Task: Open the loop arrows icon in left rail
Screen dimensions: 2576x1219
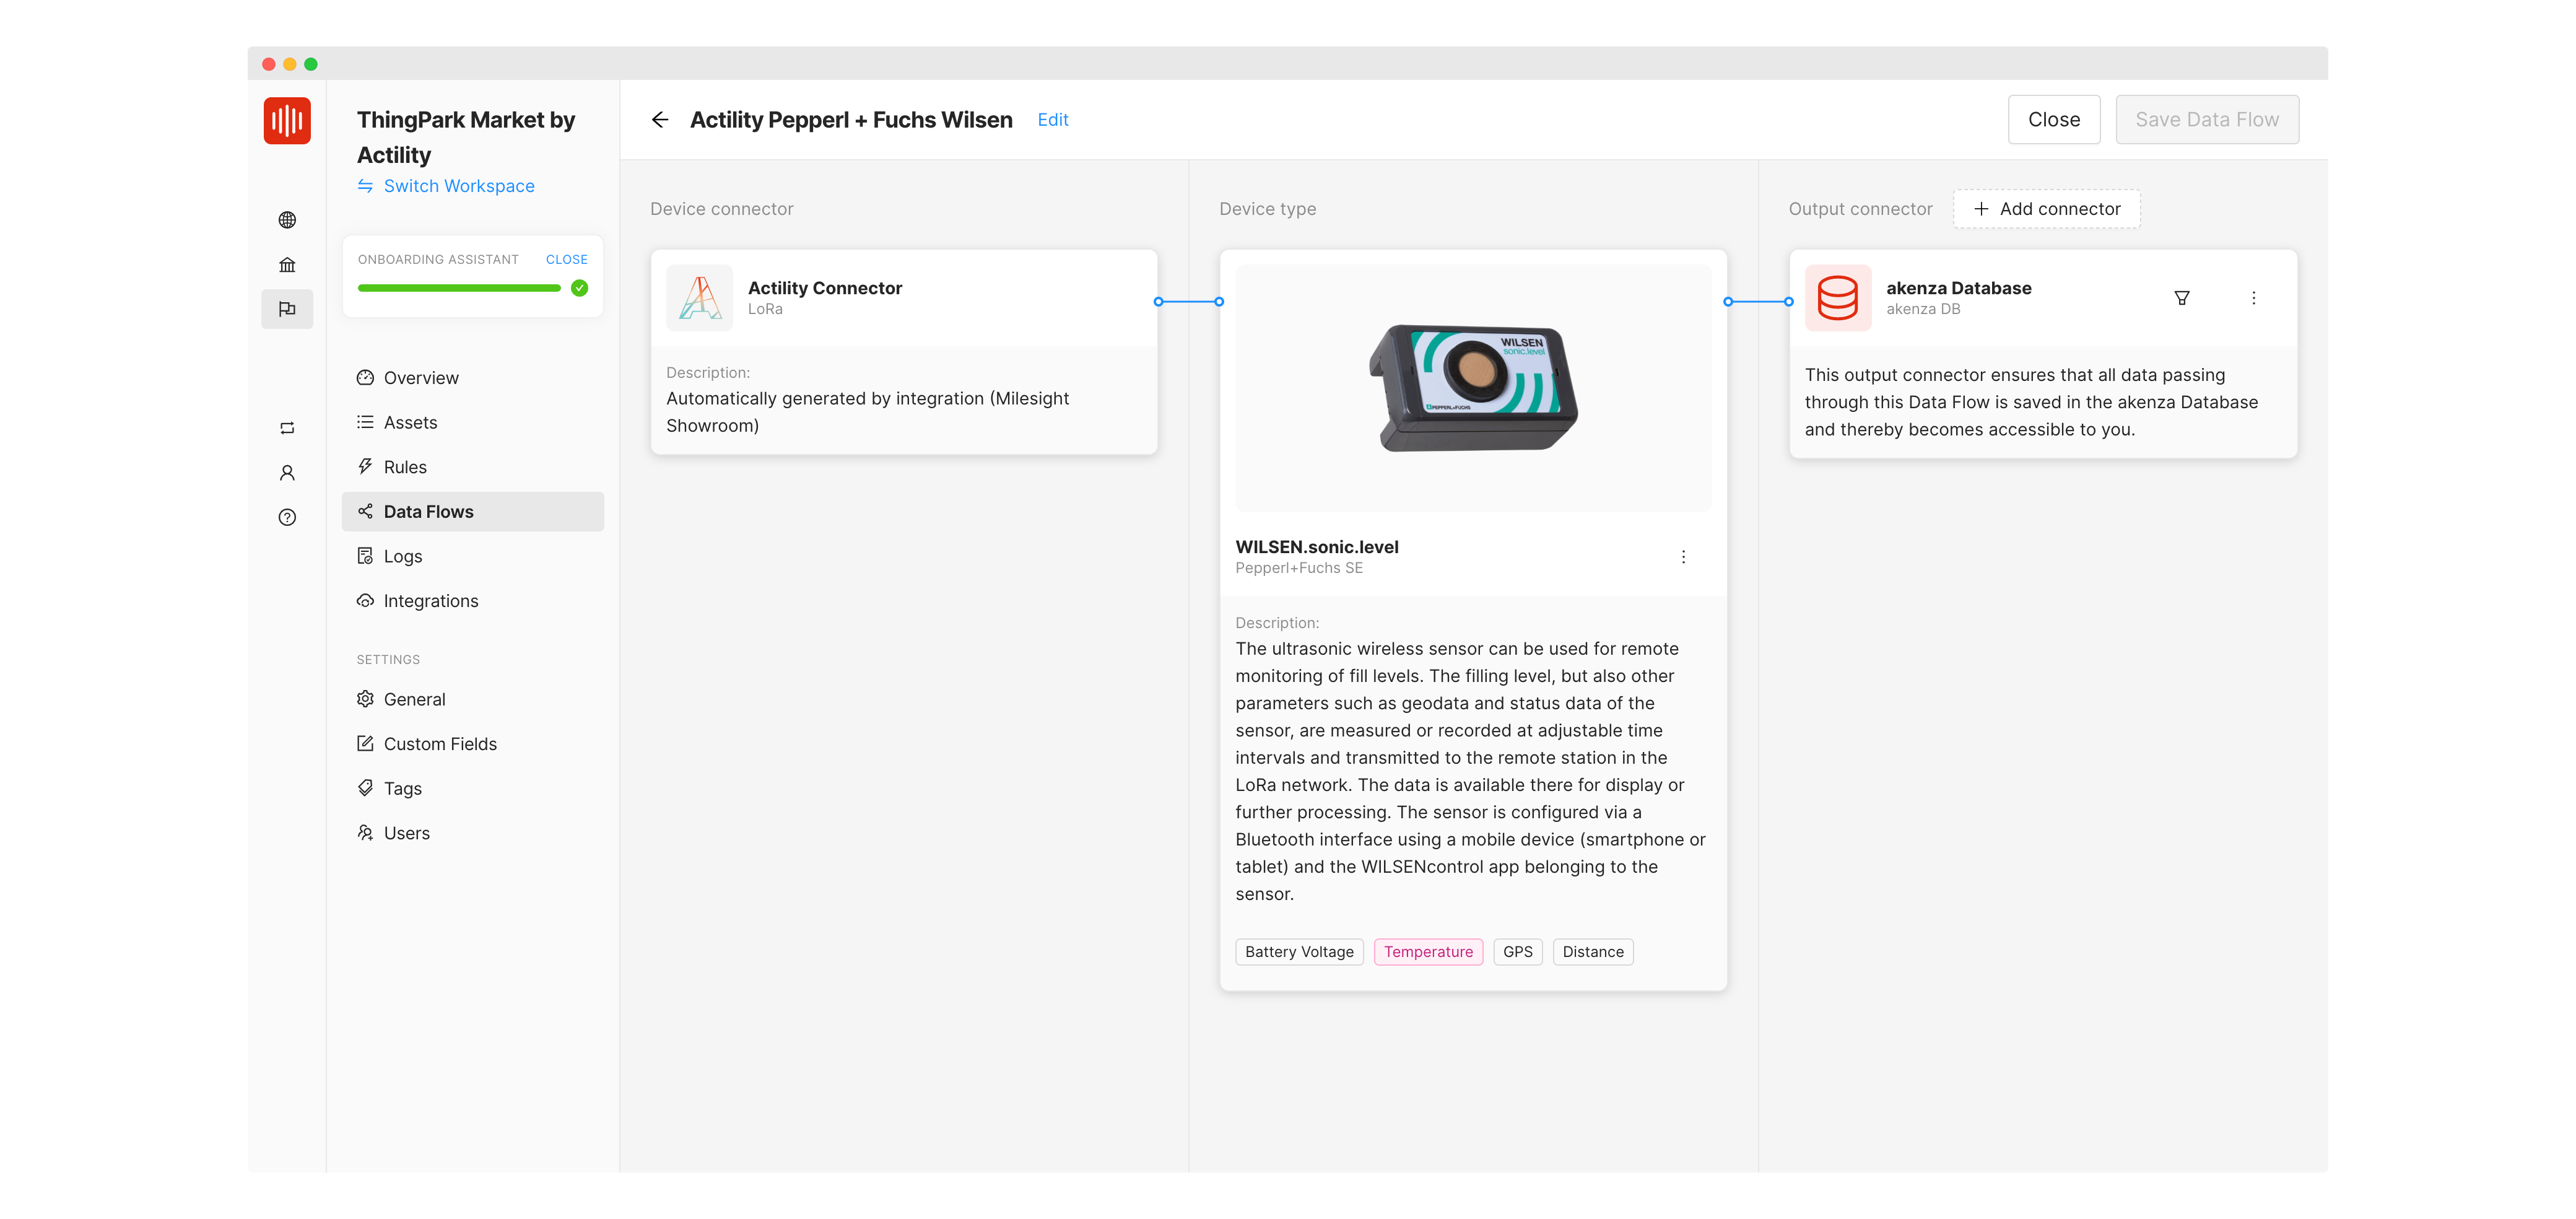Action: [x=287, y=428]
